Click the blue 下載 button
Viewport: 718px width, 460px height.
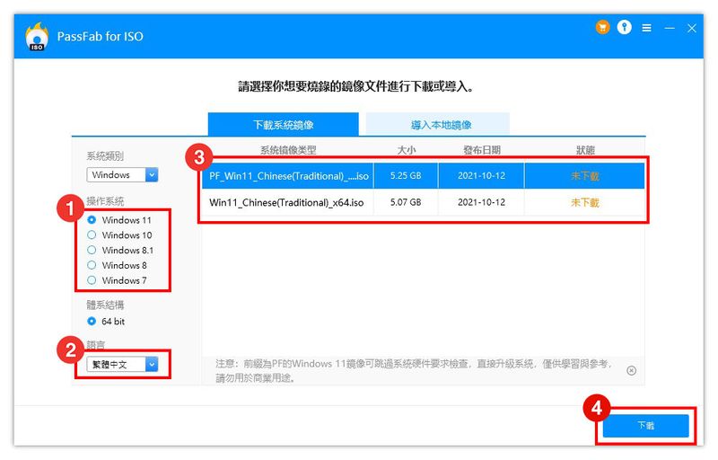(645, 425)
